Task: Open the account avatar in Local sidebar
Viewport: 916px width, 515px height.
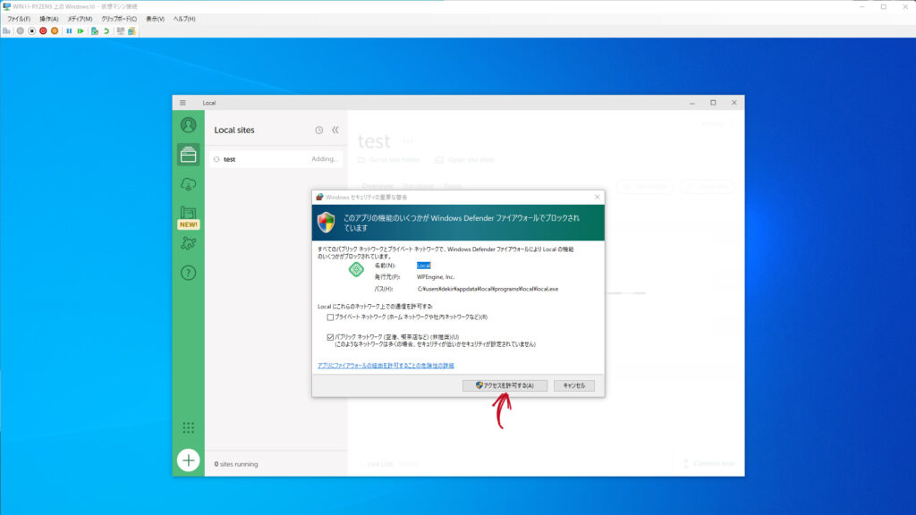Action: coord(188,125)
